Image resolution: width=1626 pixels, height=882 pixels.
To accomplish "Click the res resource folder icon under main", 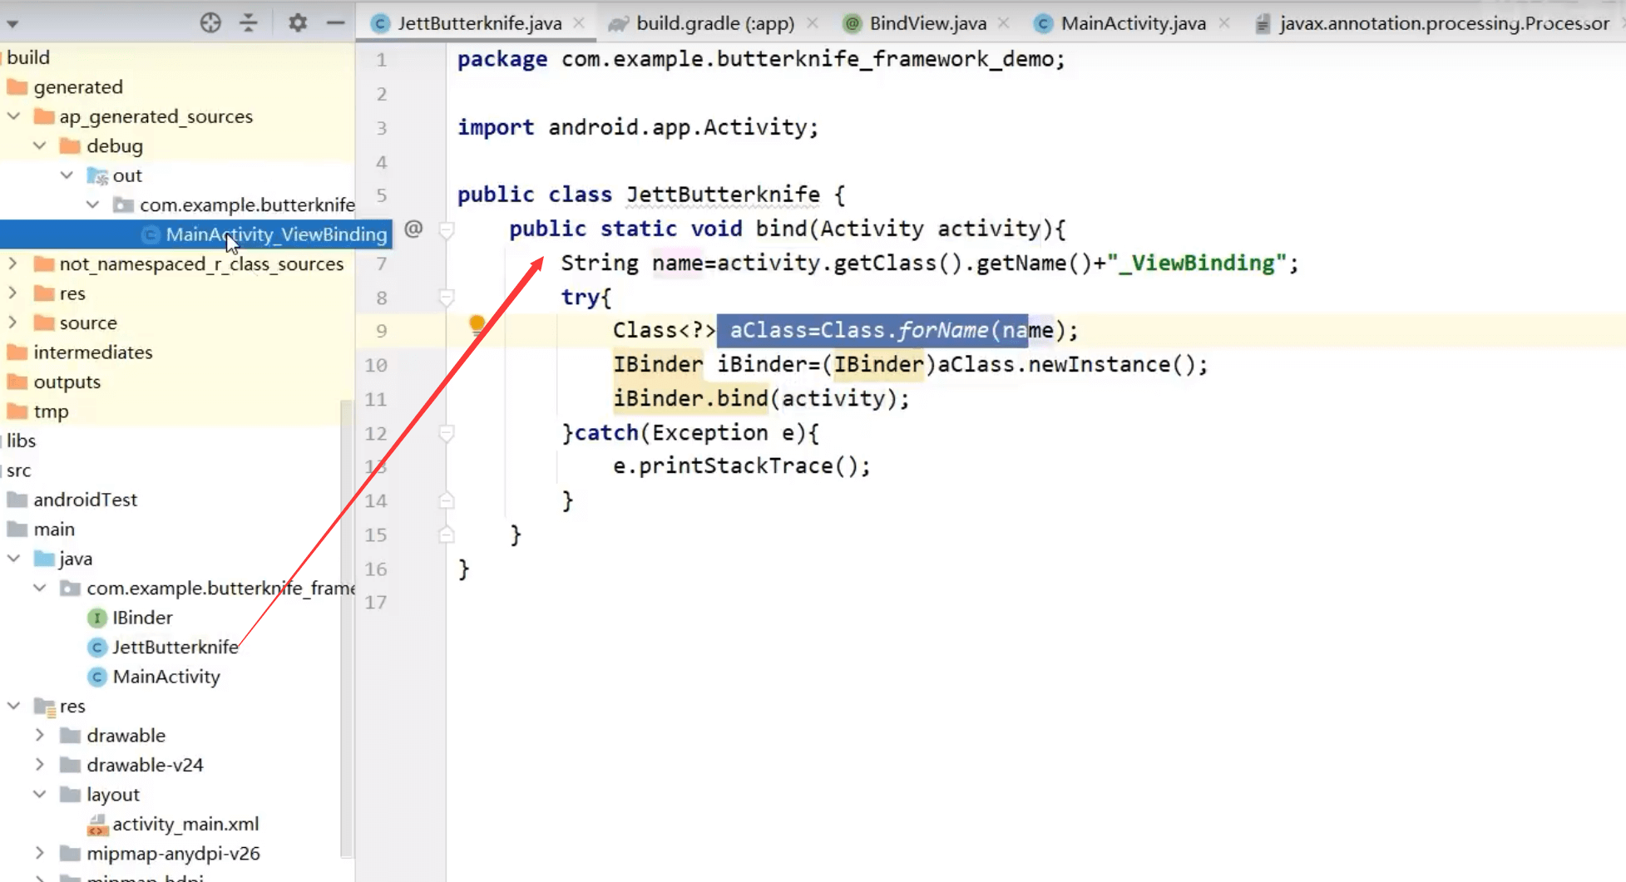I will (x=45, y=707).
